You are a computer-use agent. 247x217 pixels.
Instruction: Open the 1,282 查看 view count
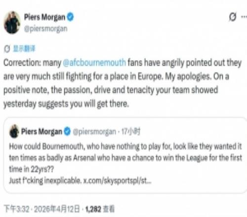100,209
